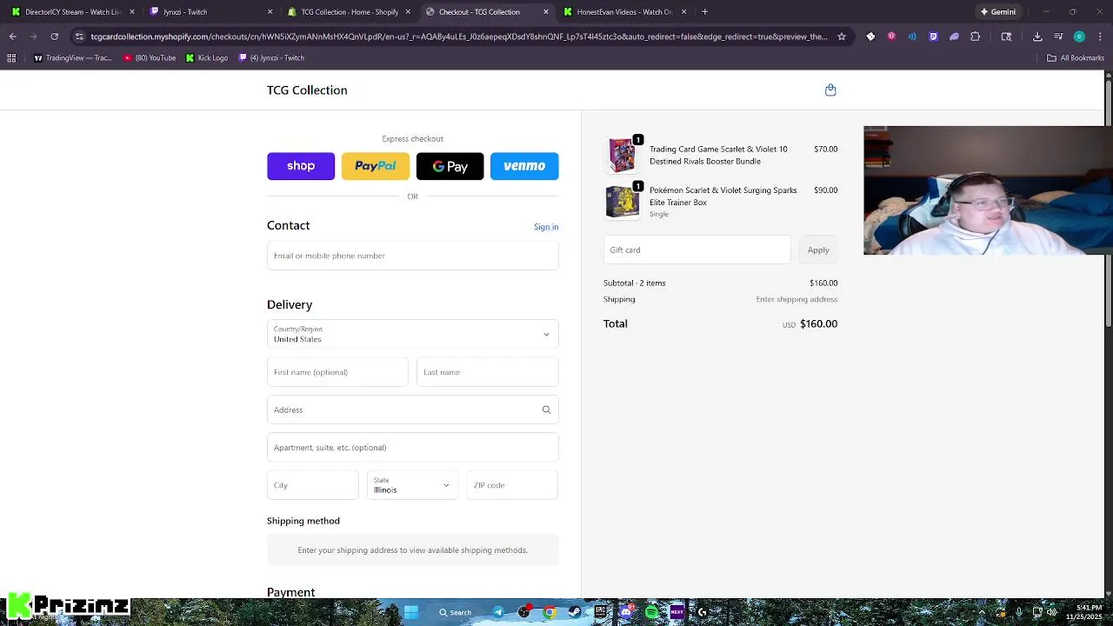Expand the State dropdown showing Illinois
The height and width of the screenshot is (626, 1113).
[x=412, y=485]
